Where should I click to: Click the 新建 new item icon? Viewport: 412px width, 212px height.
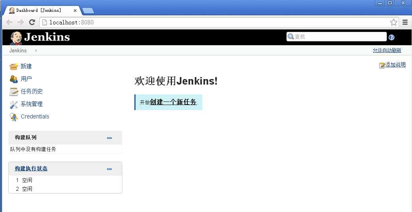pos(14,66)
